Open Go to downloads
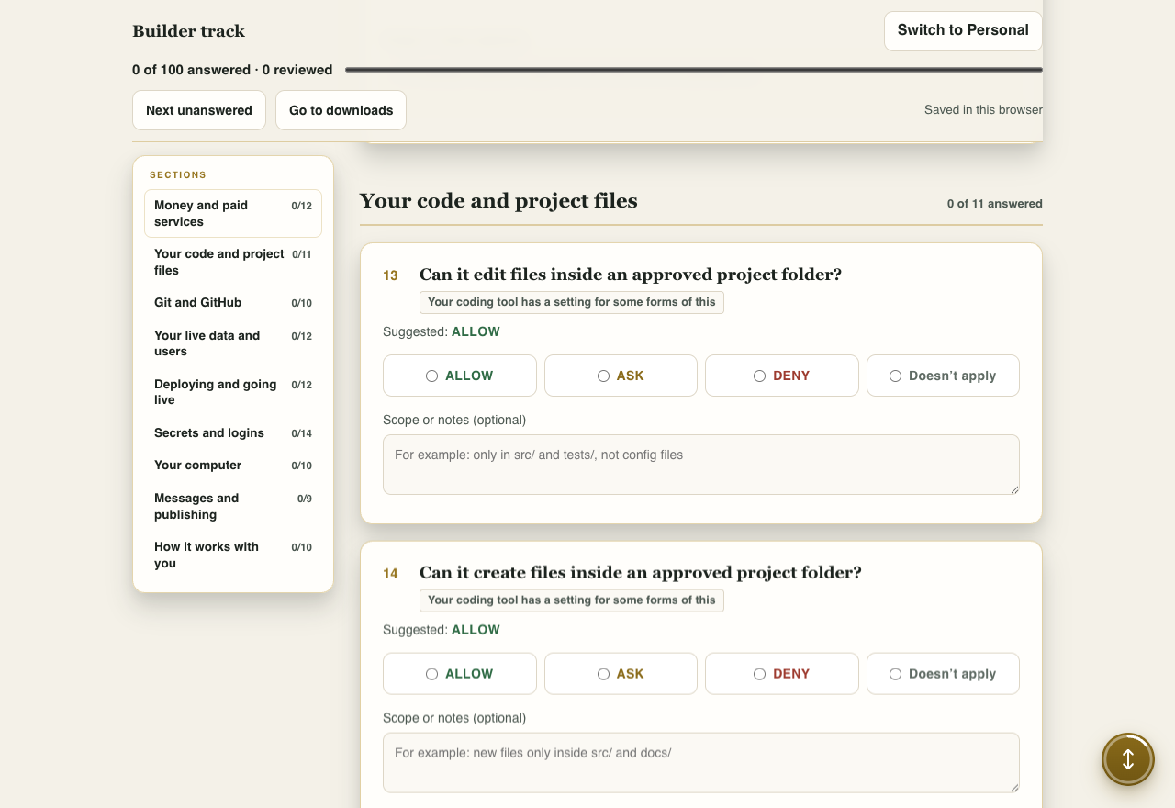Viewport: 1175px width, 808px height. coord(341,110)
